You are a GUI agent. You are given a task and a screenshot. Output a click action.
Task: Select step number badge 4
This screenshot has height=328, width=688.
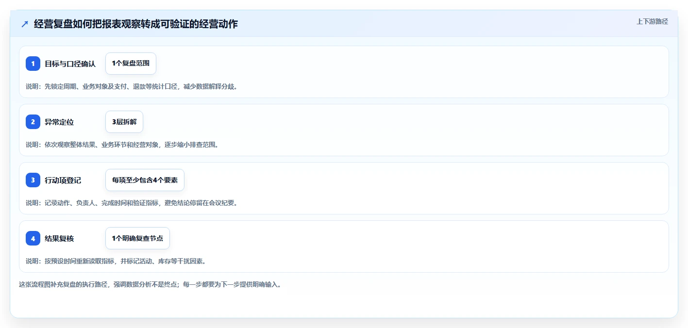[x=33, y=238]
